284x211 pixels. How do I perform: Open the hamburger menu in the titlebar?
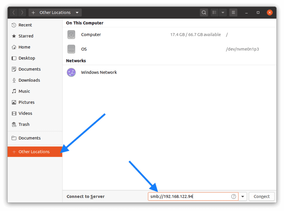(233, 12)
